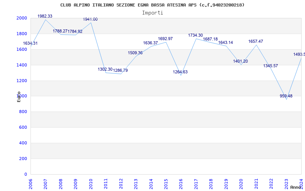The height and width of the screenshot is (191, 305).
Task: Select the 2013 year label
Action: (x=136, y=184)
